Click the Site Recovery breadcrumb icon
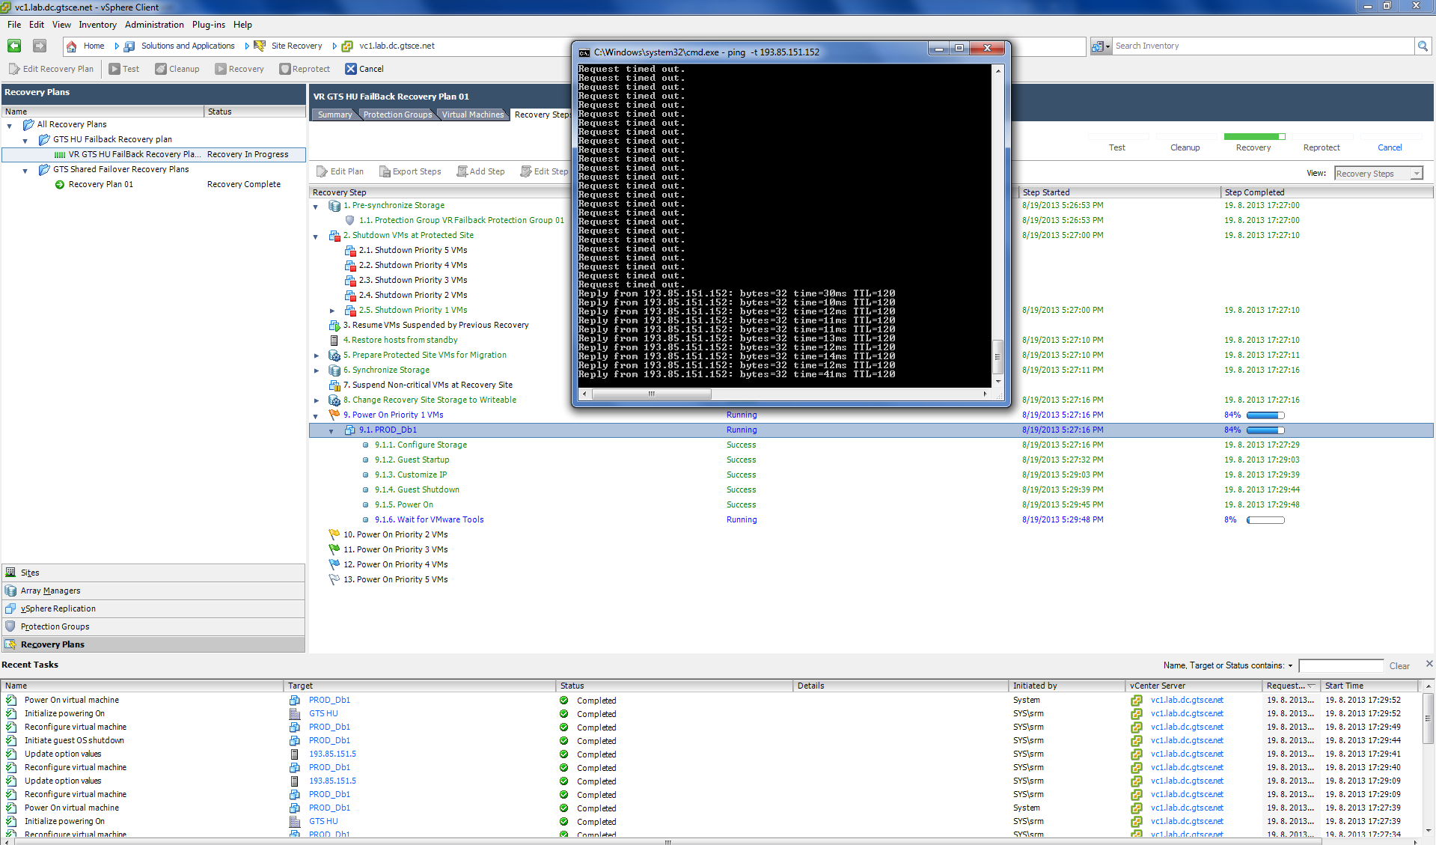Viewport: 1436px width, 845px height. 260,46
